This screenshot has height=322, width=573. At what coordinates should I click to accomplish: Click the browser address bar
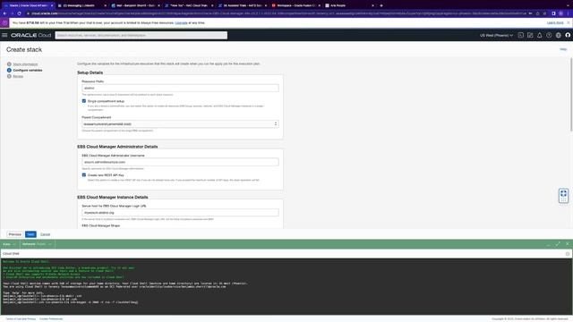click(x=278, y=13)
